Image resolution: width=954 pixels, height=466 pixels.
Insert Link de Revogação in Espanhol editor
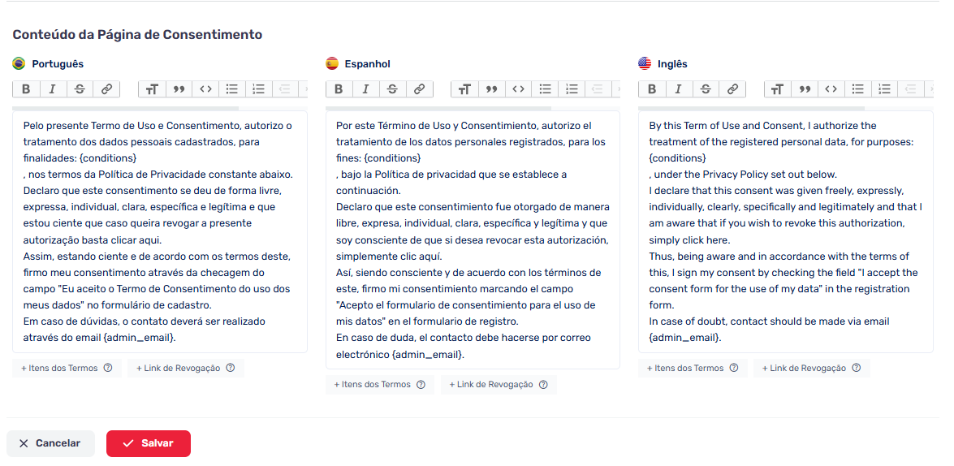[499, 385]
